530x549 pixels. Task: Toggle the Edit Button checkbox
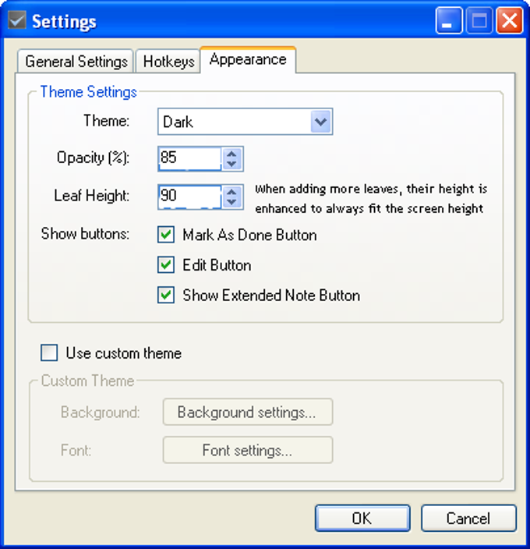(166, 264)
